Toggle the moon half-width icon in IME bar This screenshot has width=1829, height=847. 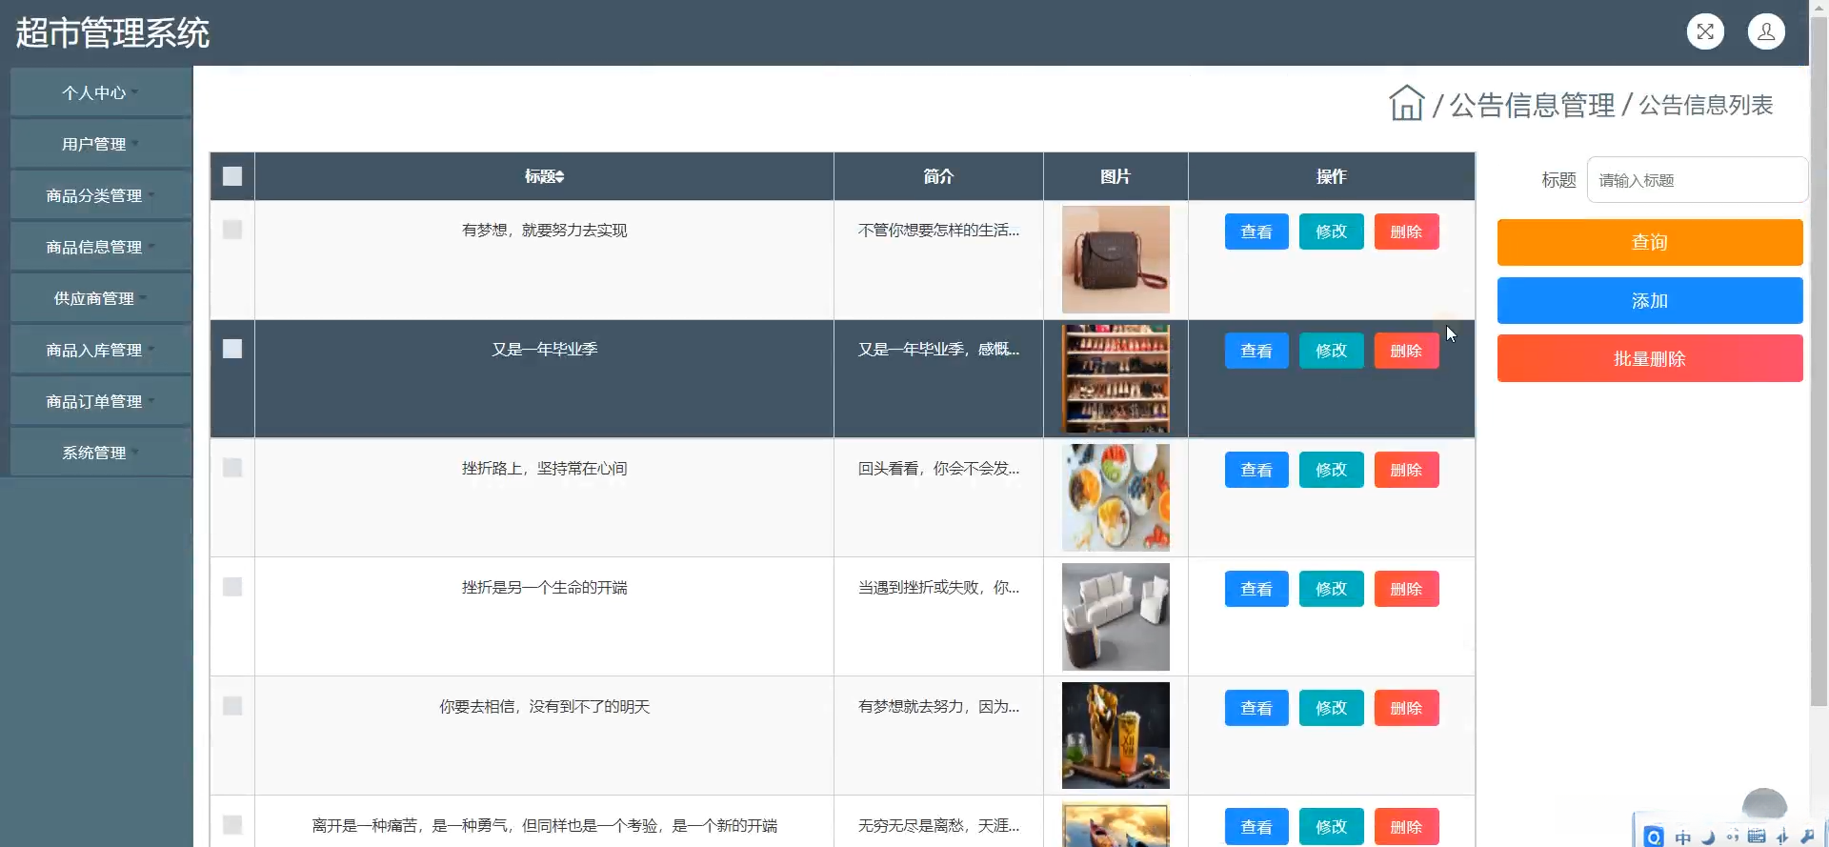tap(1708, 837)
